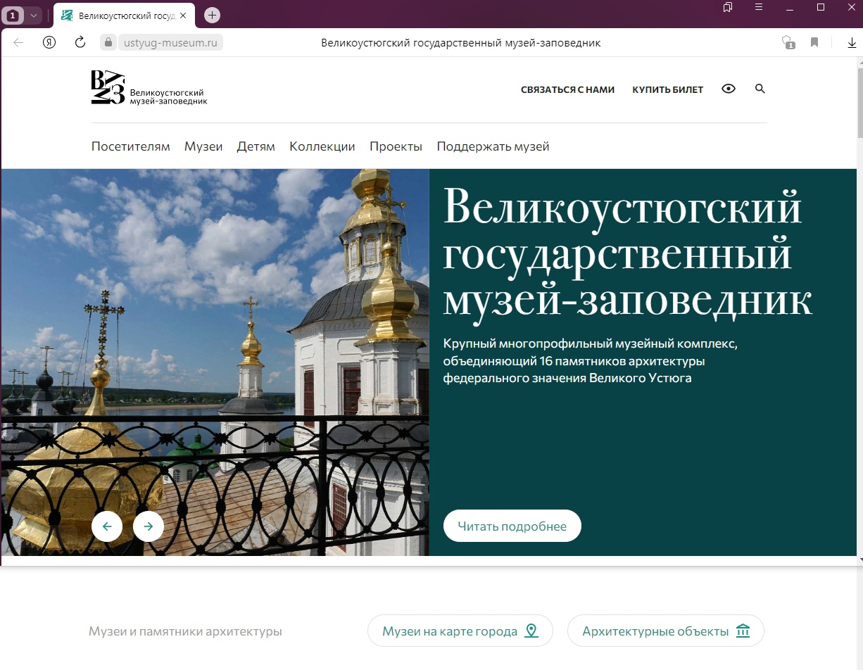
Task: Open the Посетителям menu
Action: point(131,146)
